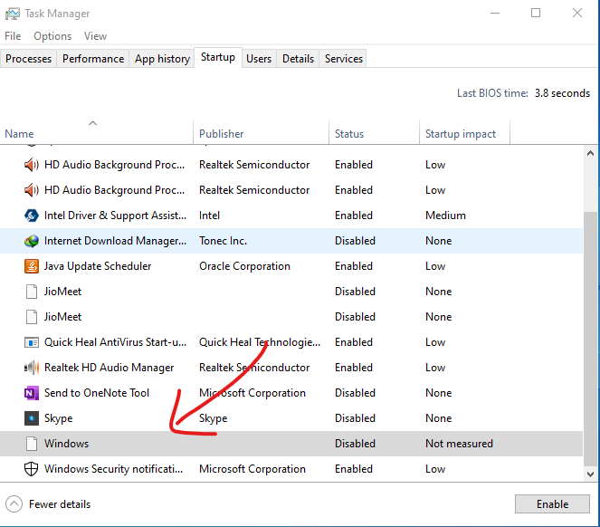
Task: Close the Task Manager window
Action: click(577, 13)
